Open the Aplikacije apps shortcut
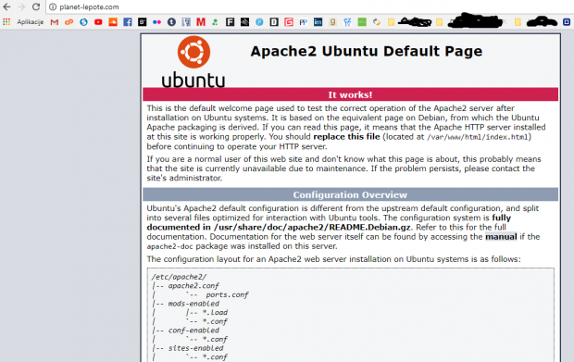574x362 pixels. coord(23,22)
